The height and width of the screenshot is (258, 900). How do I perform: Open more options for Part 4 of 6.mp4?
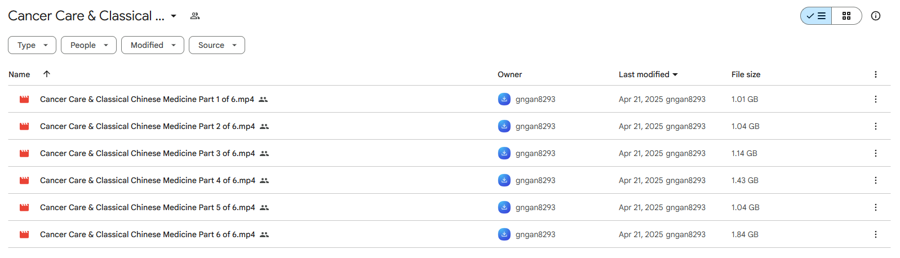click(876, 180)
